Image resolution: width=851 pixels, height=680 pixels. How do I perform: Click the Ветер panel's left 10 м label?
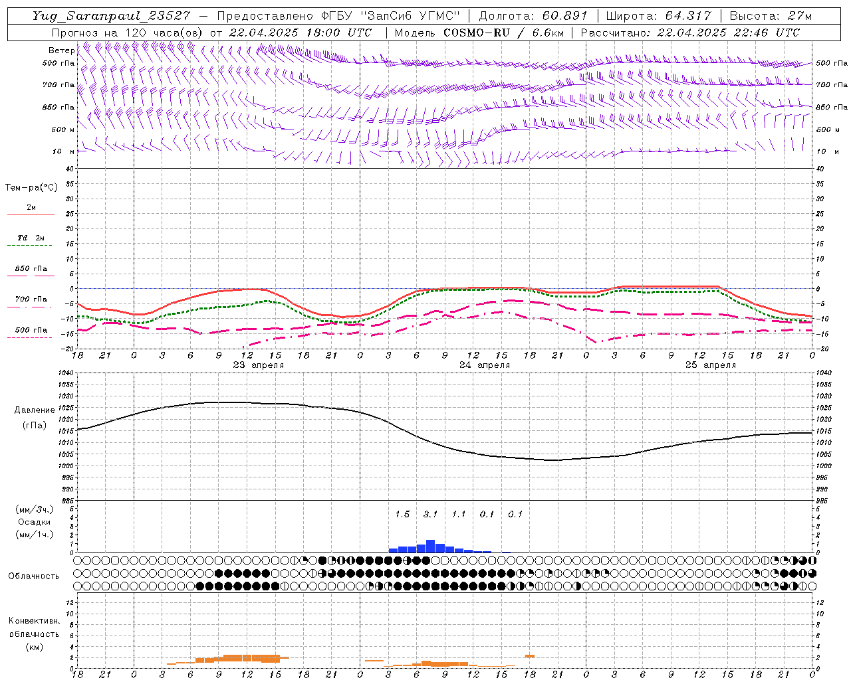[64, 152]
